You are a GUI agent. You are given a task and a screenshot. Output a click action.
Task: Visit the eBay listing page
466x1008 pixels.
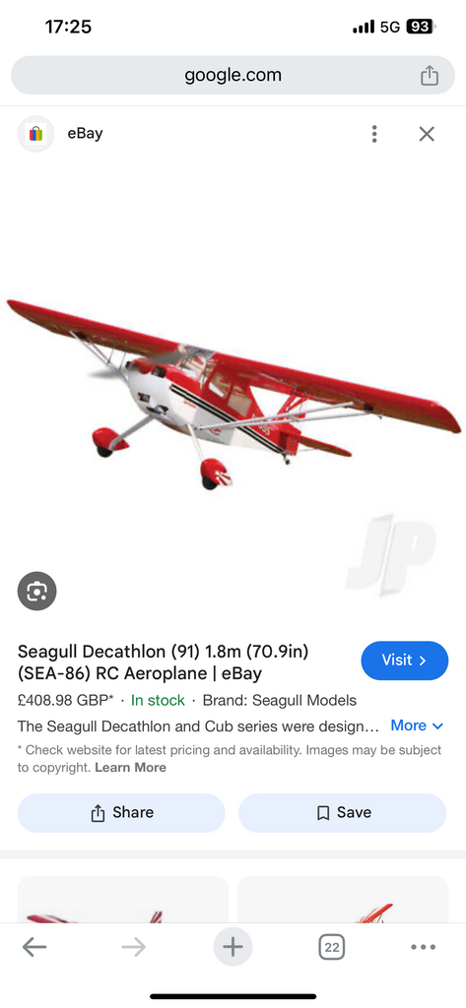404,661
